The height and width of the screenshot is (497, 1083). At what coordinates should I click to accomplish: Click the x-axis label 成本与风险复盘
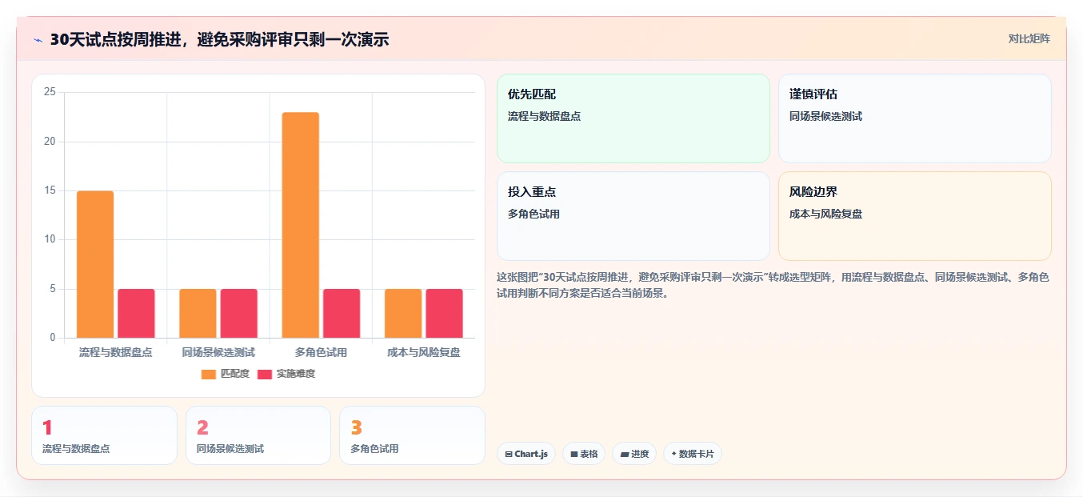pos(424,352)
